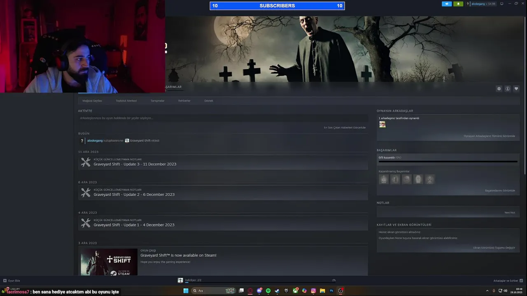Create a note with Yeni Not
This screenshot has width=527, height=296.
tap(510, 213)
